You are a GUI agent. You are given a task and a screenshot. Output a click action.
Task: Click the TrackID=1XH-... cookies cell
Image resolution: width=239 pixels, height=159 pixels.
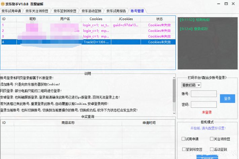click(x=96, y=42)
